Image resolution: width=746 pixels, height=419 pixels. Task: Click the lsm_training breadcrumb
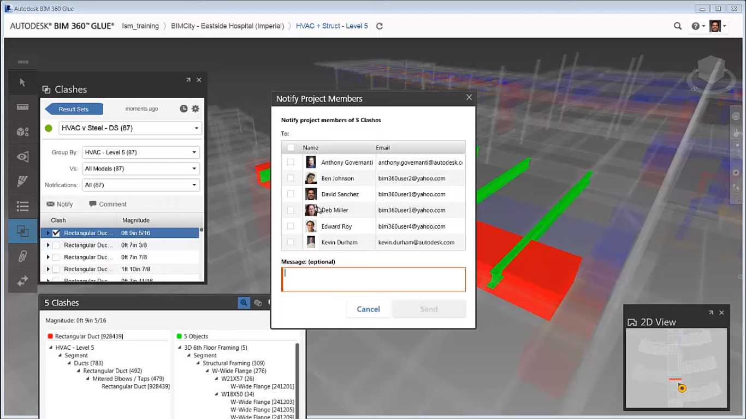140,26
